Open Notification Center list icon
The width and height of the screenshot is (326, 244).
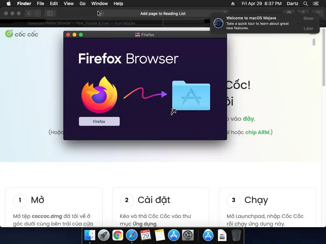pyautogui.click(x=316, y=3)
